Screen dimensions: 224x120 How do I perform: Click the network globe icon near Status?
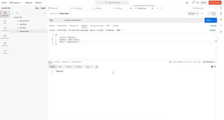(x=170, y=62)
